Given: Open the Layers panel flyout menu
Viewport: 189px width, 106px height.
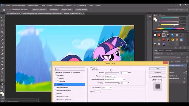Looking at the screenshot, I should click(x=187, y=51).
